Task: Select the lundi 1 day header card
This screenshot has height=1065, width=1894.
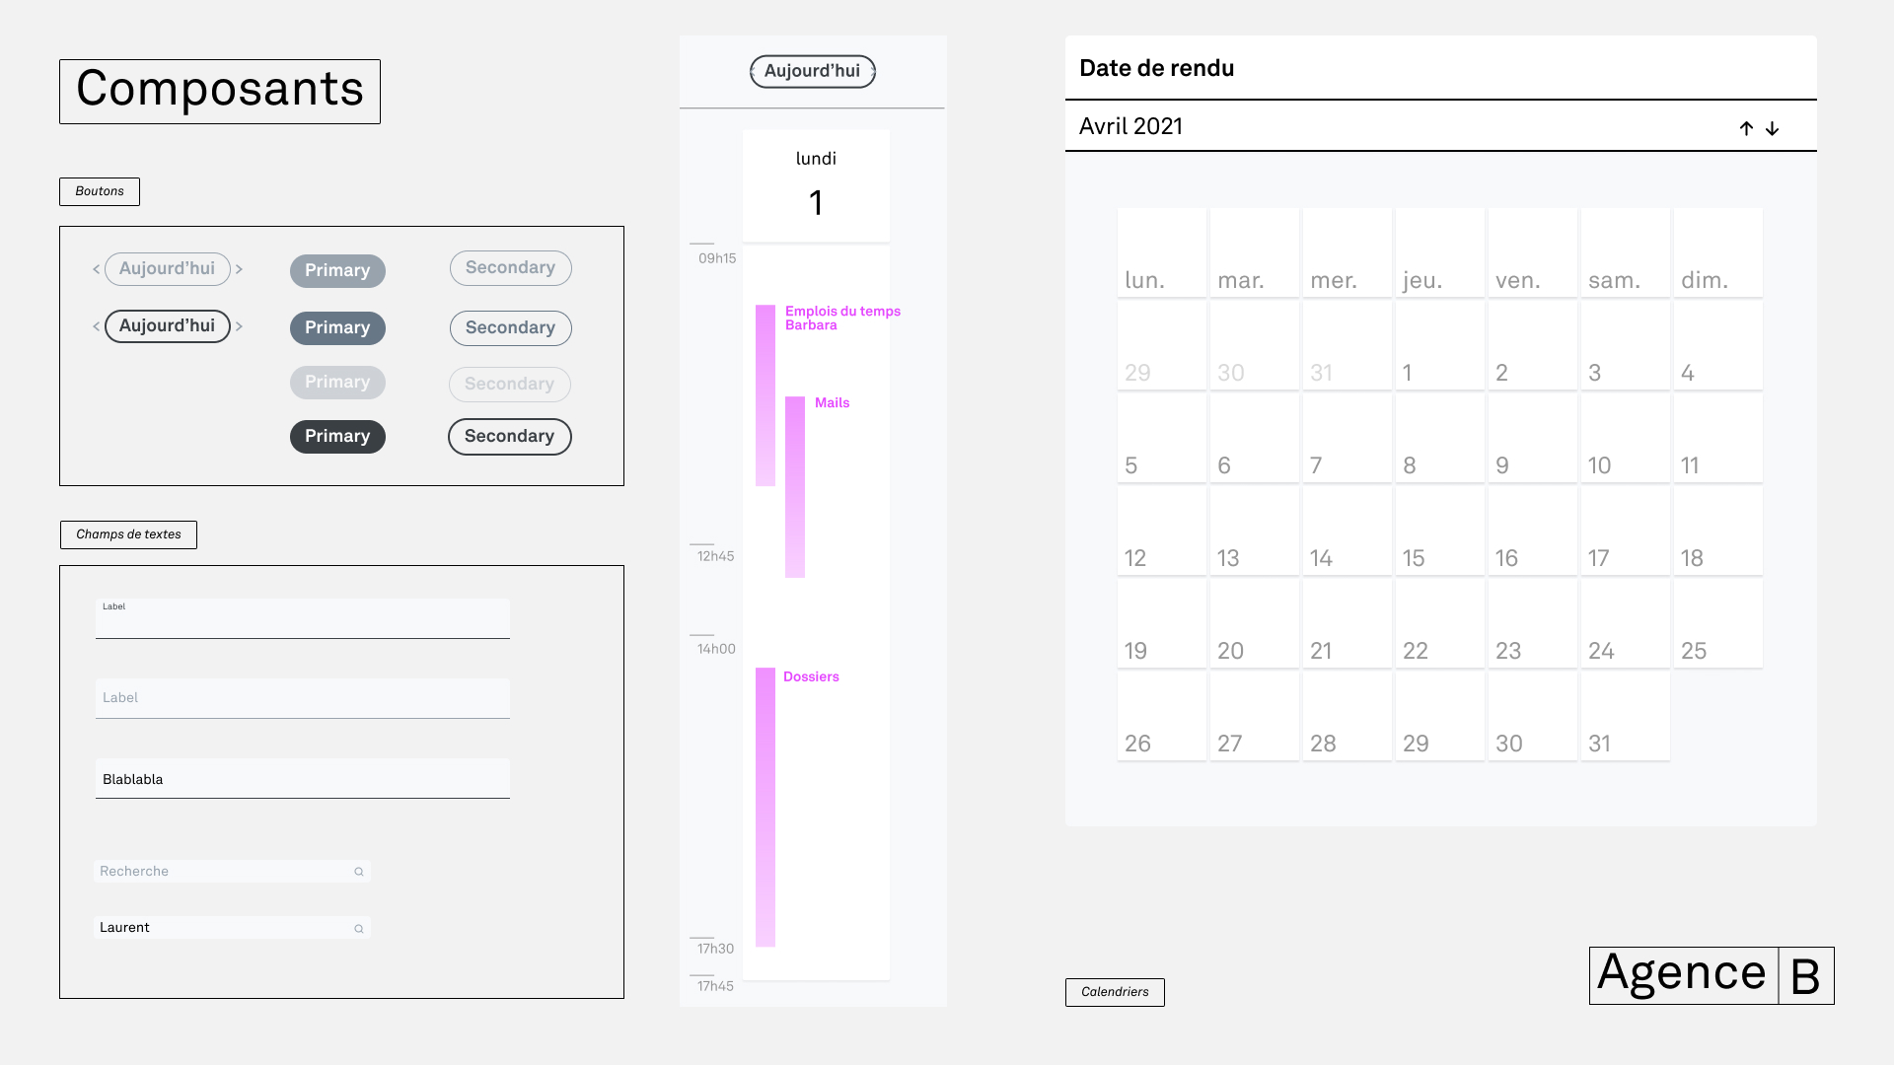Action: point(816,185)
